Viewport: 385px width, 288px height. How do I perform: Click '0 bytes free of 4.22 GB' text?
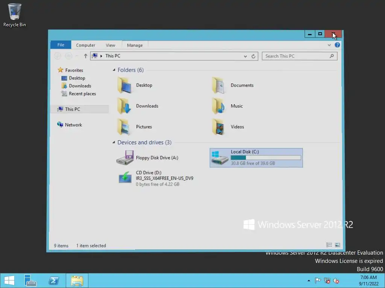click(x=158, y=184)
